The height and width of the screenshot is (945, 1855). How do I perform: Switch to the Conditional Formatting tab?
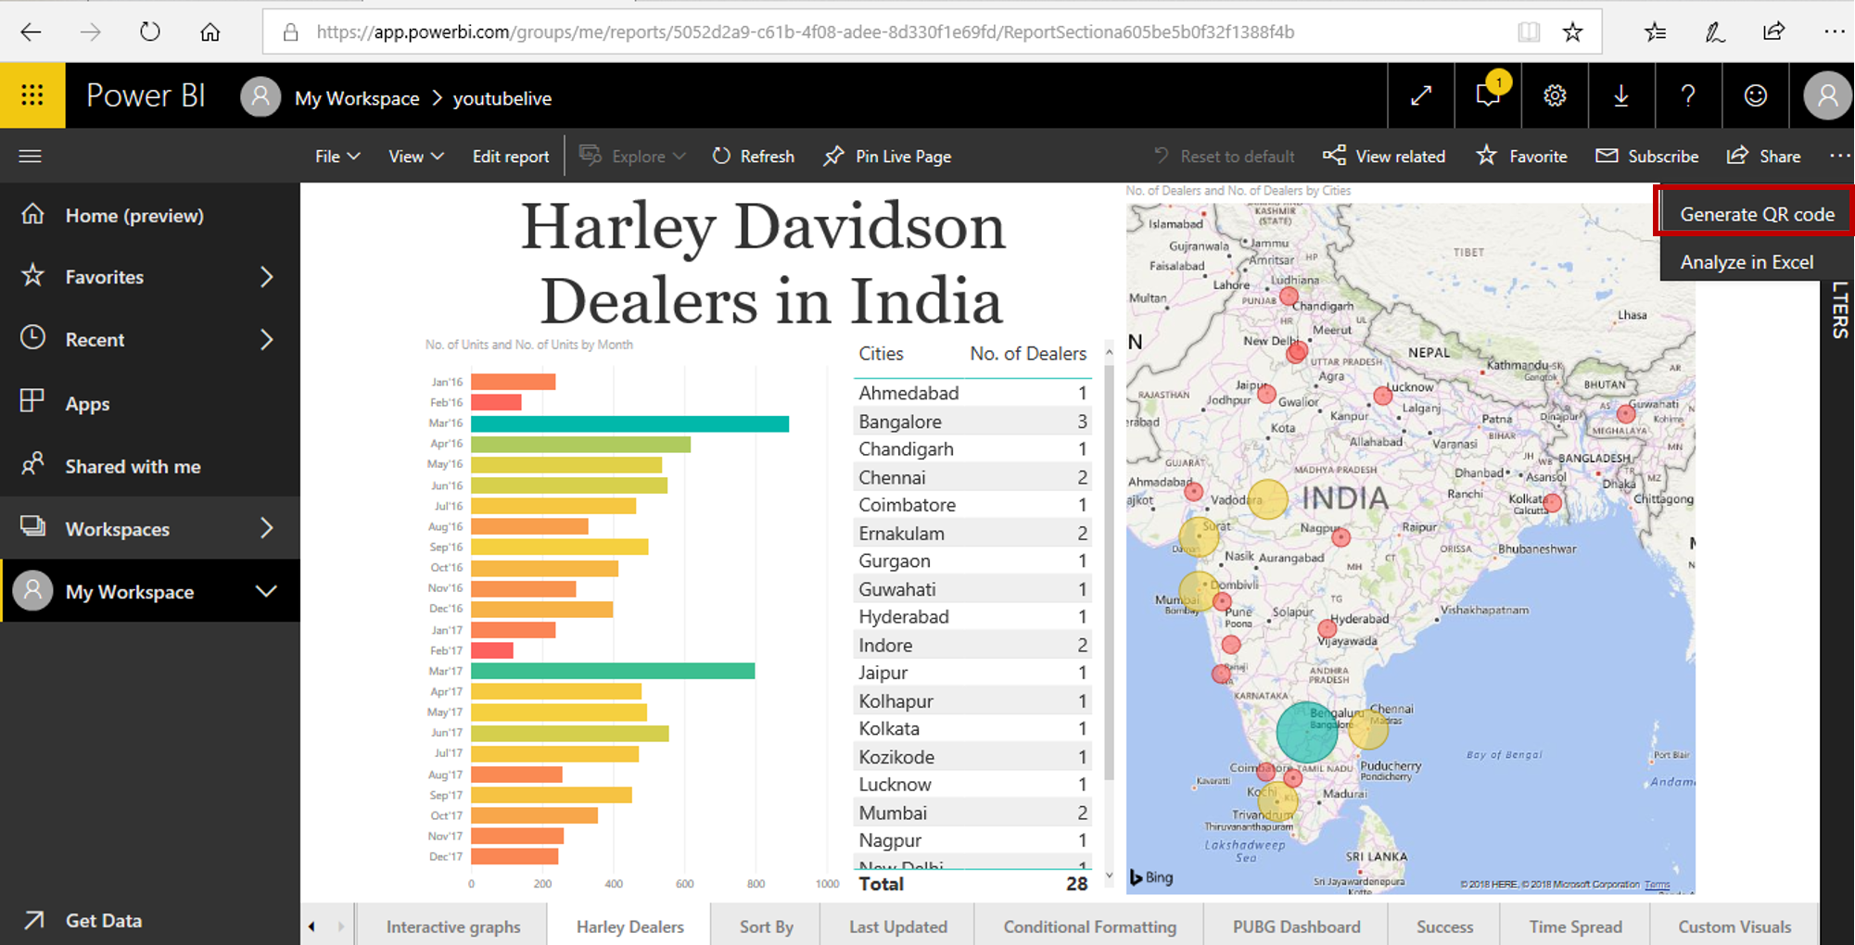[x=1089, y=926]
